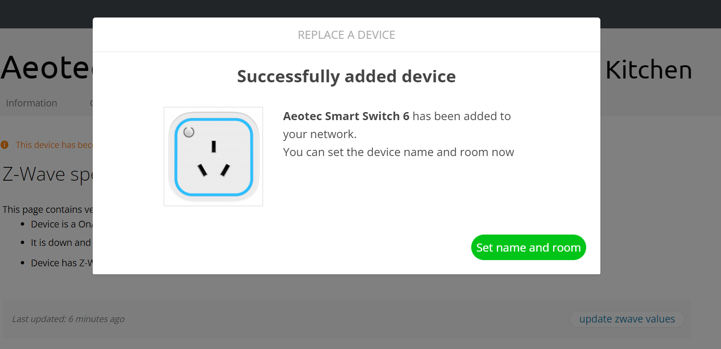Click the bold Aeotec Smart Switch 6 name
The width and height of the screenshot is (721, 349).
point(346,116)
